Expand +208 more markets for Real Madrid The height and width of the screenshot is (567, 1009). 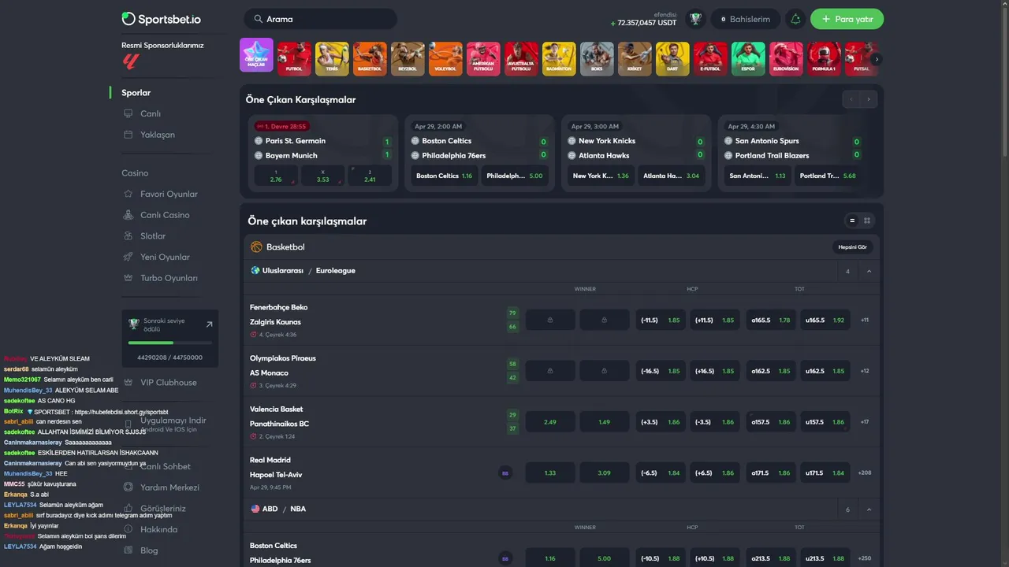tap(865, 472)
